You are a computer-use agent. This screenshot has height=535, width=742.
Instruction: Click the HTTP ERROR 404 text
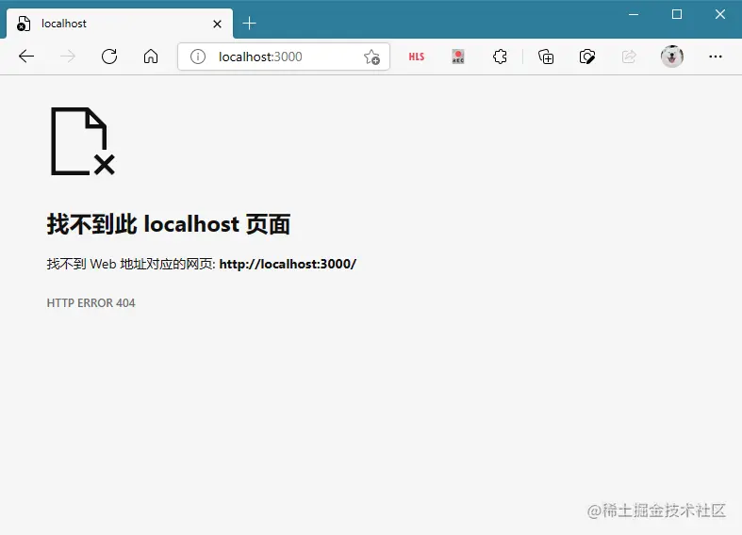(91, 303)
